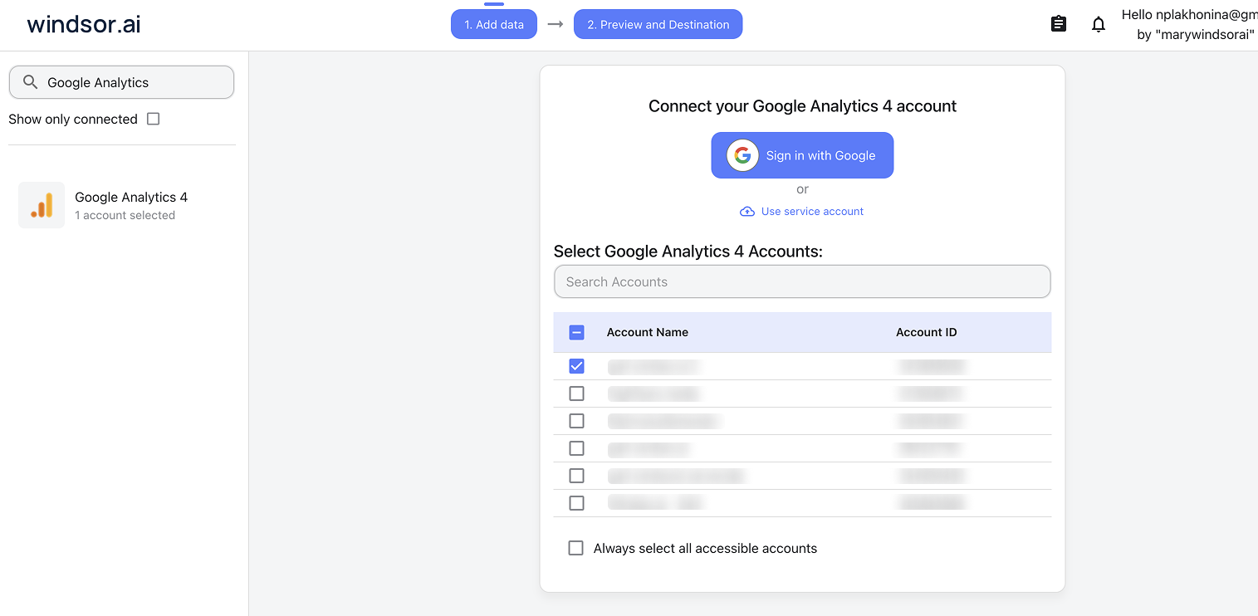Viewport: 1258px width, 616px height.
Task: Open the Use service account link
Action: pos(811,211)
